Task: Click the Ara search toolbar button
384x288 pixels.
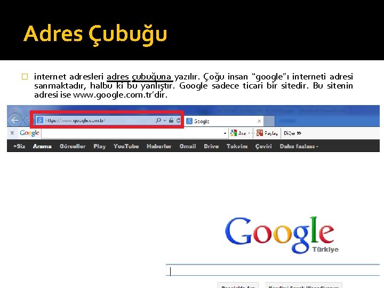Action: 238,133
